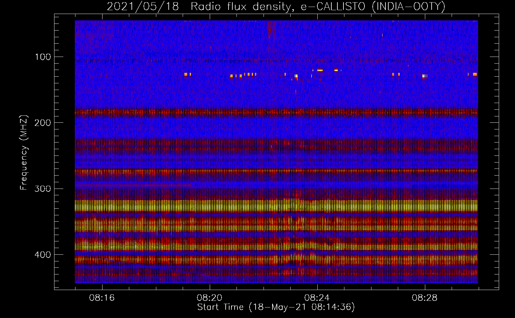The height and width of the screenshot is (318, 515).
Task: Click the 08:16 time tick label
Action: coord(102,298)
